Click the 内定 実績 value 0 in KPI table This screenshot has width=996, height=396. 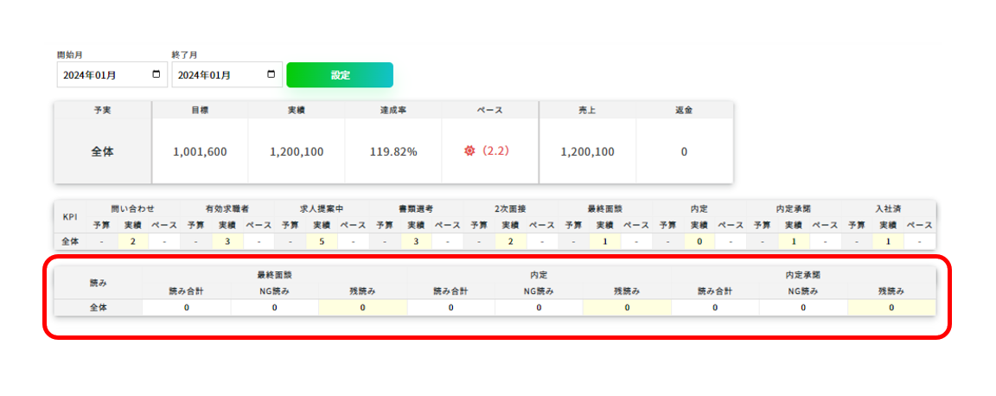699,241
